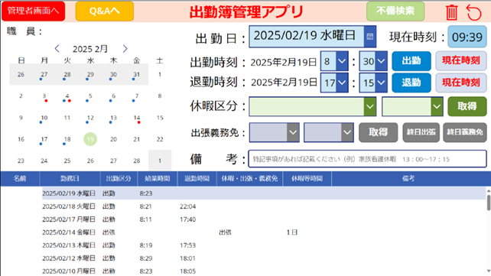Open the Q&Aへ button
Viewport: 491px width, 276px height.
click(105, 11)
